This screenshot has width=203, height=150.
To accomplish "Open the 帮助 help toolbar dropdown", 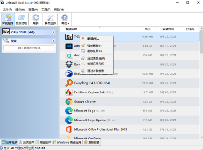I will click(x=65, y=19).
